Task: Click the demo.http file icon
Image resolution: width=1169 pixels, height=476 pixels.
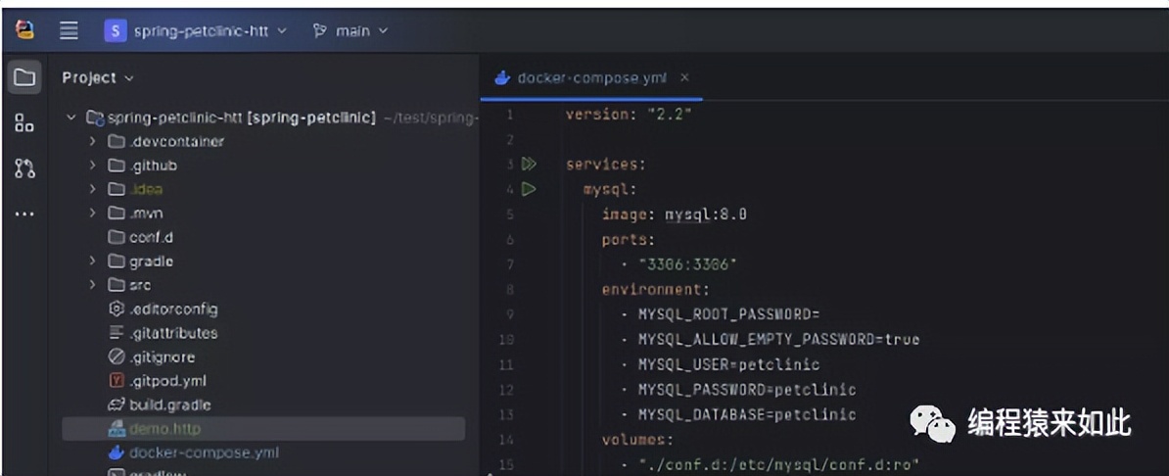Action: [x=116, y=428]
